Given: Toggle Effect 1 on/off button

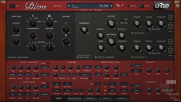Looking at the screenshot, I should coord(132,65).
